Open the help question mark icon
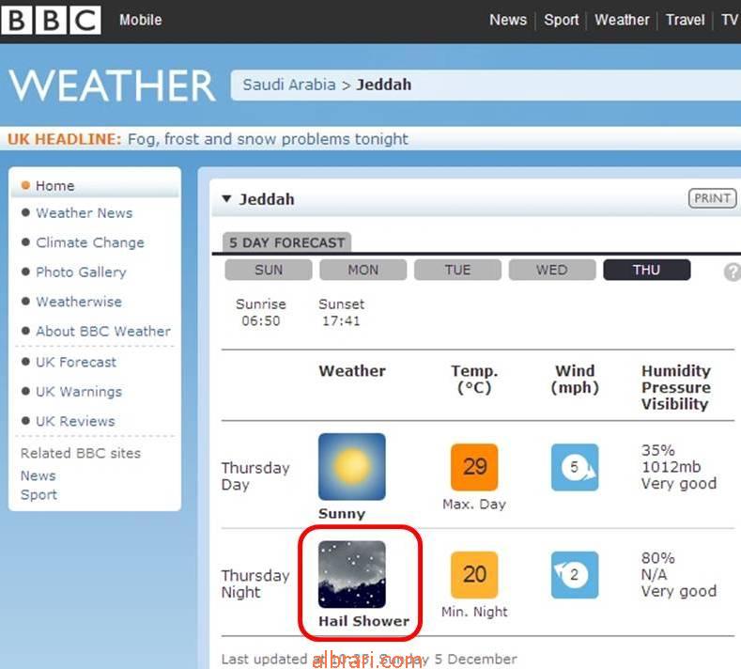 [x=733, y=272]
